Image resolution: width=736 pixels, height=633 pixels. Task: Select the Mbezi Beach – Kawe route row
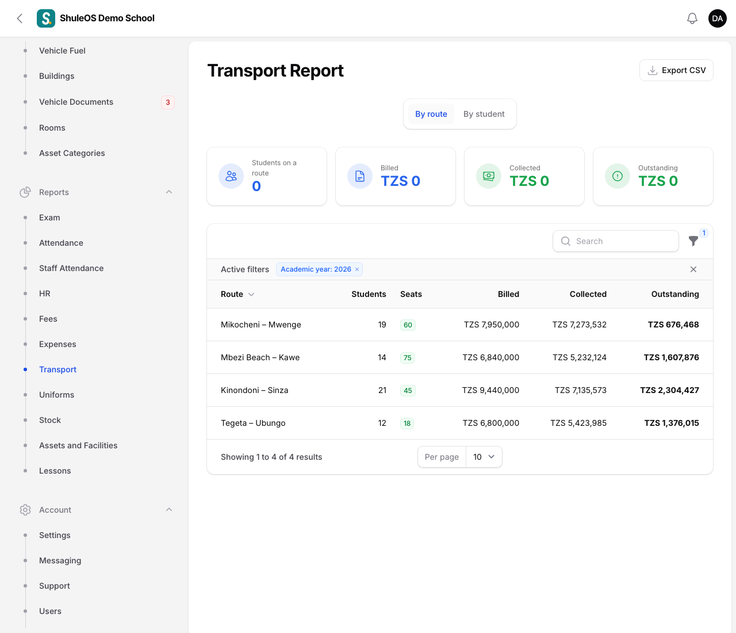(x=460, y=357)
